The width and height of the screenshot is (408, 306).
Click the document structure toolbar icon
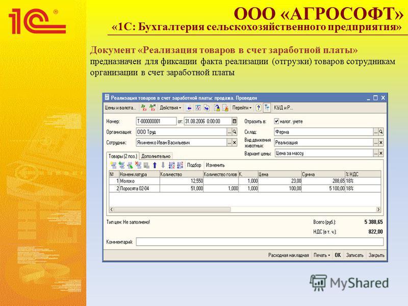tap(198, 108)
